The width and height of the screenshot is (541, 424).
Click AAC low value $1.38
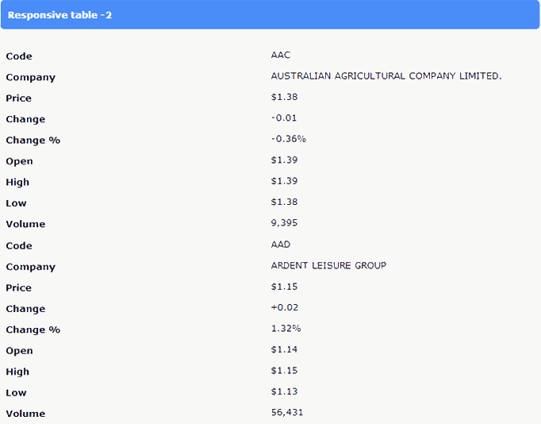point(284,202)
